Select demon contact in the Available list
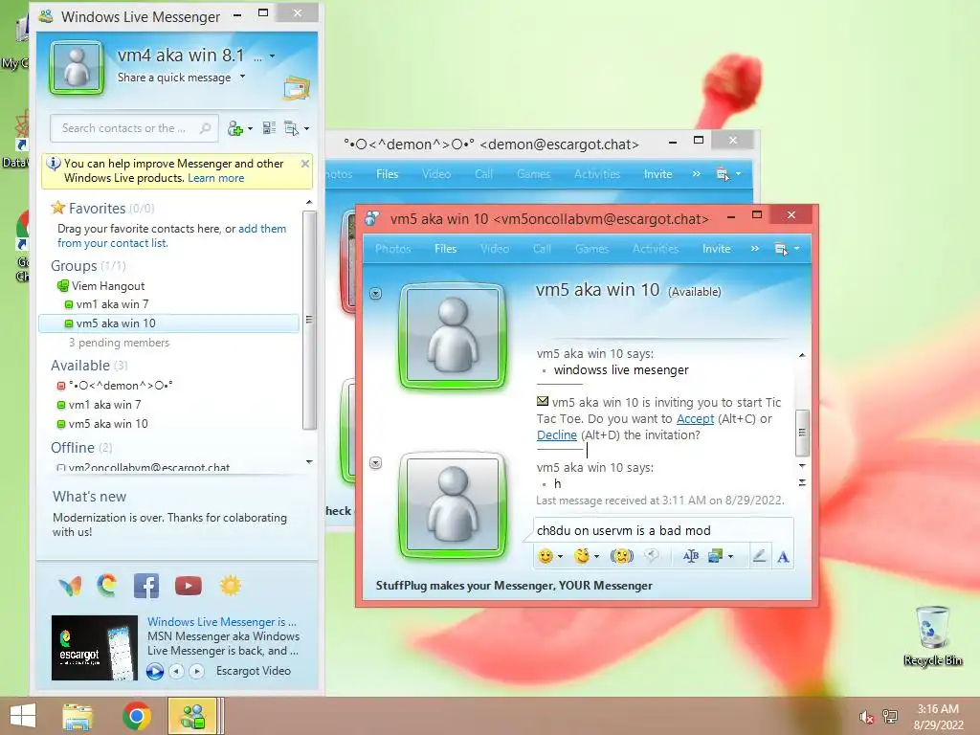 121,386
